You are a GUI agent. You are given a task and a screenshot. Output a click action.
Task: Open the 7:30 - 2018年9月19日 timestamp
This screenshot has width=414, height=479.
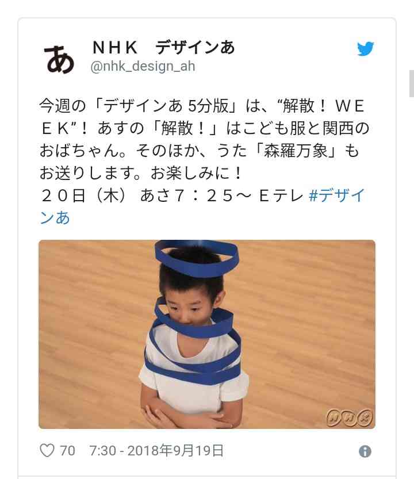coord(156,451)
